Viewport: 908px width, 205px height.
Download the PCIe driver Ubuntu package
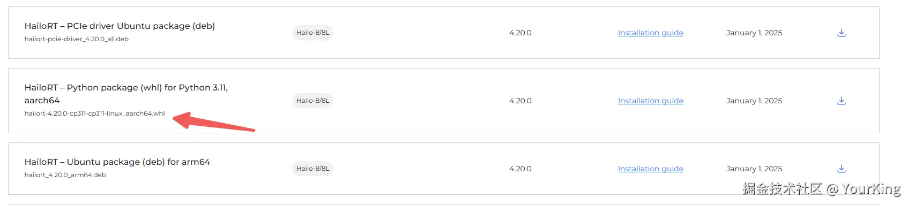[842, 33]
